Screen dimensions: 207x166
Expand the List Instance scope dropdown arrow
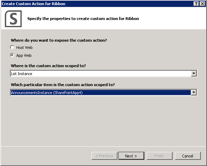click(x=194, y=73)
